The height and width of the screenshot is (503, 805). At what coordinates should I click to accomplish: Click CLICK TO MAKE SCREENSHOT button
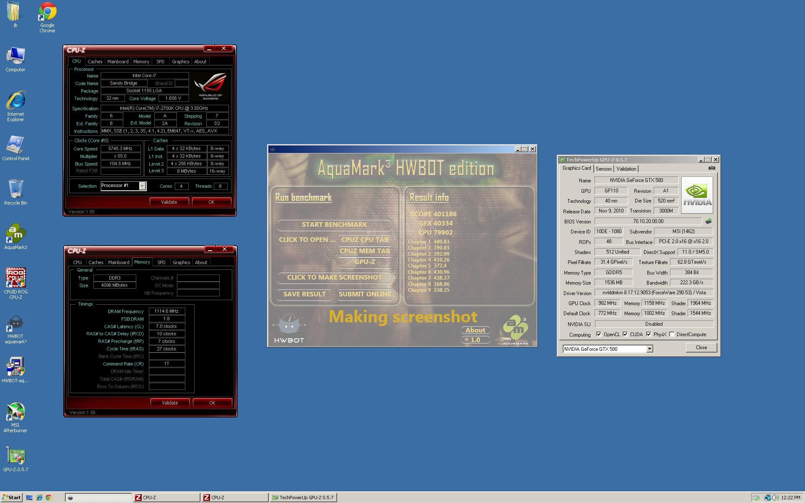point(334,277)
